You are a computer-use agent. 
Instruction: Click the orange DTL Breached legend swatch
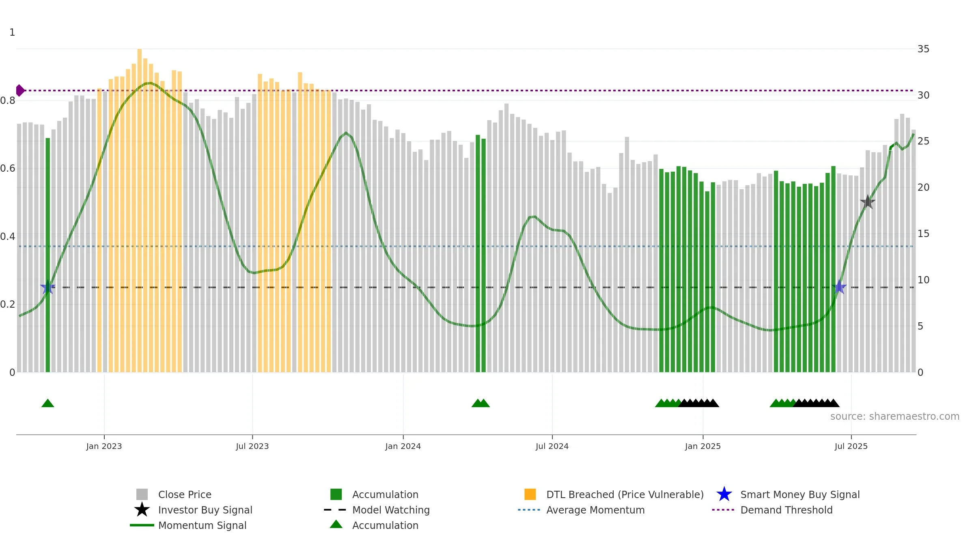[x=530, y=494]
